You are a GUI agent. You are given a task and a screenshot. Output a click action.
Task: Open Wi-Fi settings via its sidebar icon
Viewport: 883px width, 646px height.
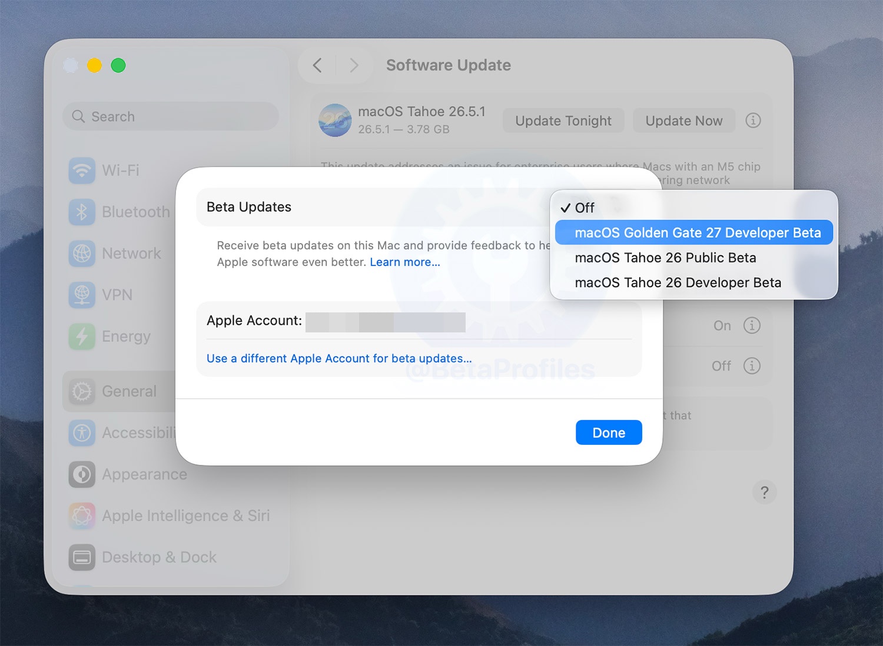click(82, 171)
